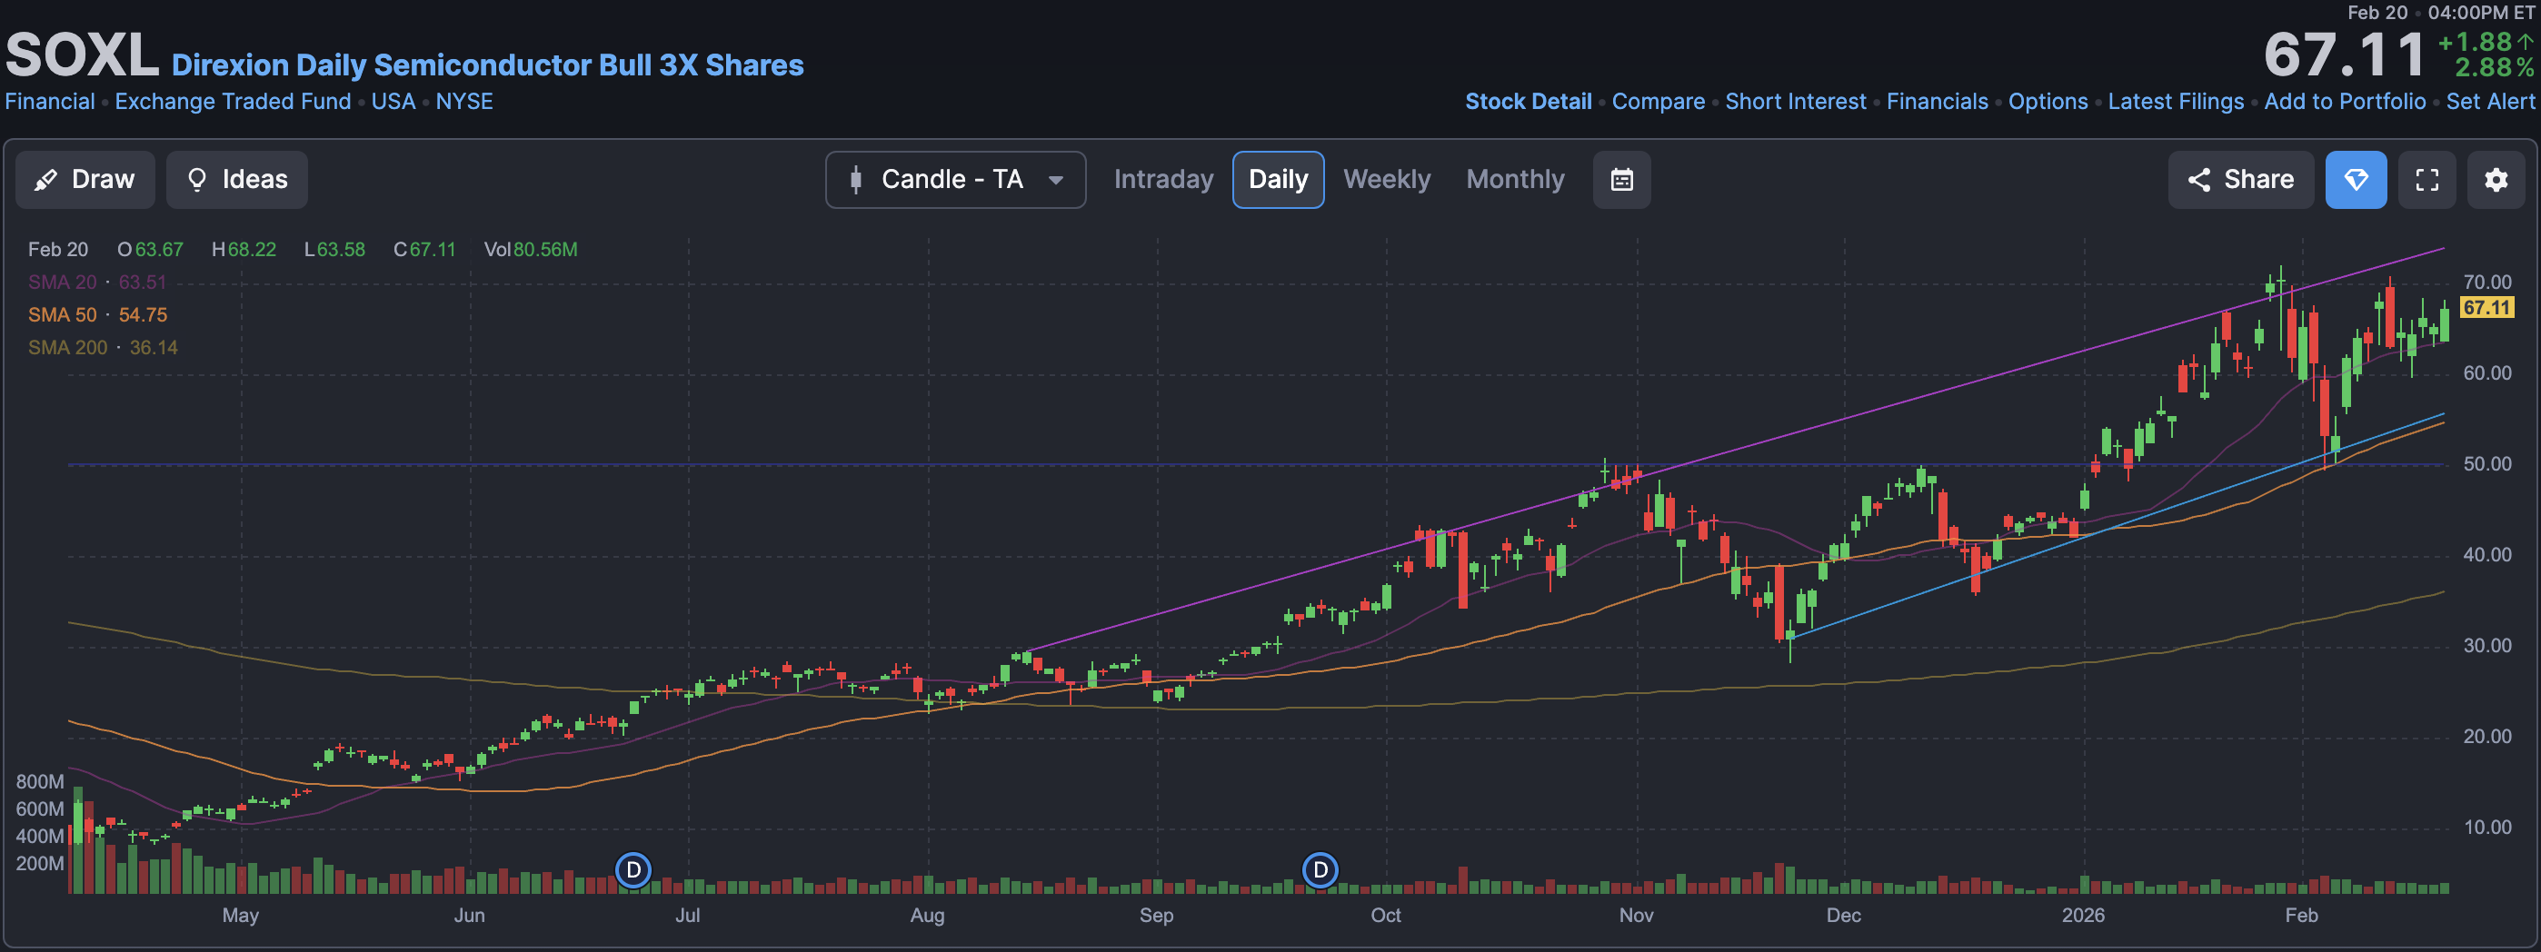The image size is (2541, 952).
Task: Click the 67.11 price tag on axis
Action: pyautogui.click(x=2486, y=307)
